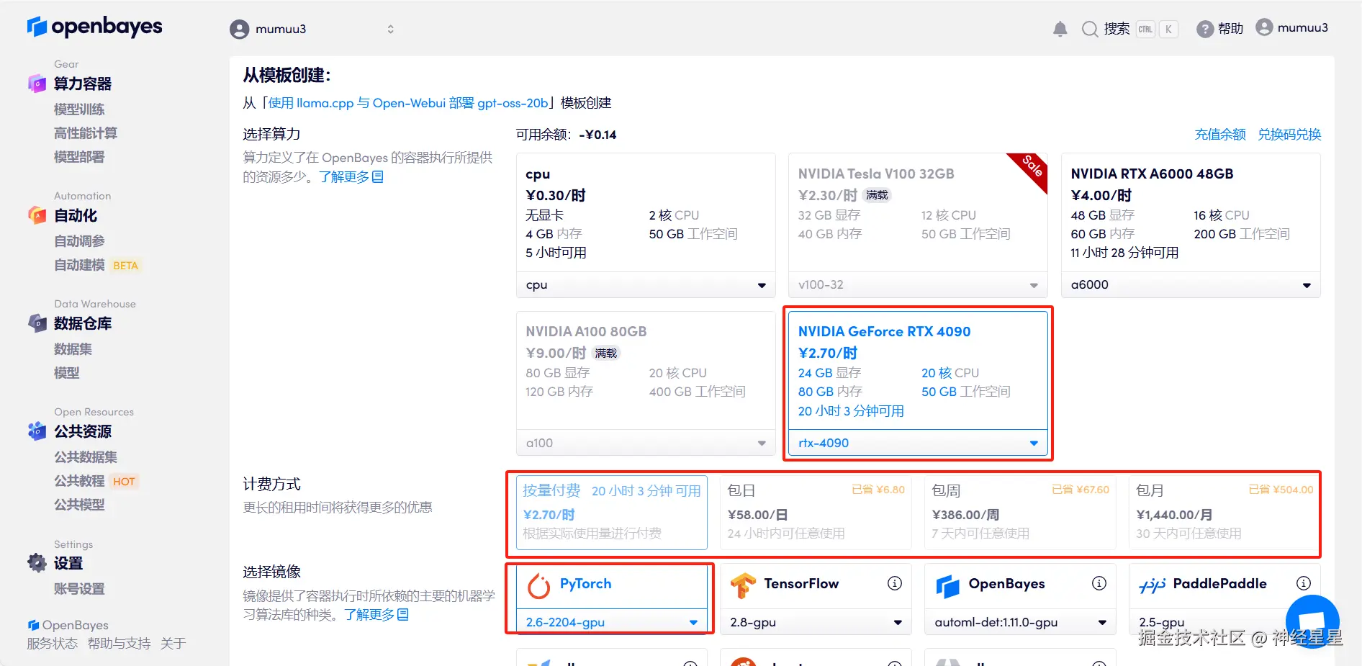Select 包日 daily billing at ¥58.00
The image size is (1362, 666).
click(816, 512)
